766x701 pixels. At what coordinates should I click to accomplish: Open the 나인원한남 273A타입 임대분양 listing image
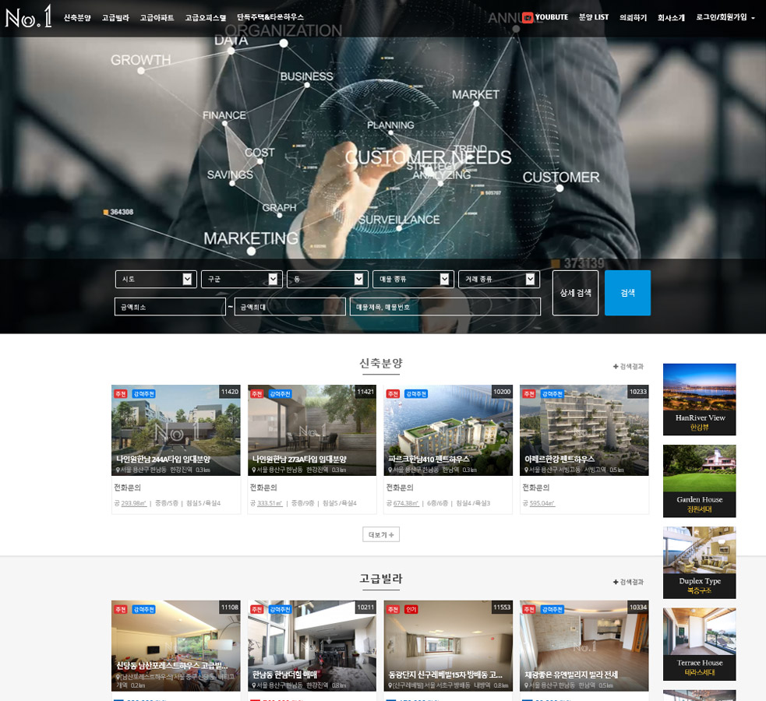[x=312, y=430]
